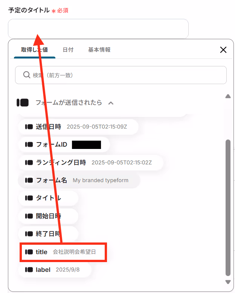This screenshot has height=293, width=235.
Task: Close the value picker panel
Action: tap(223, 50)
